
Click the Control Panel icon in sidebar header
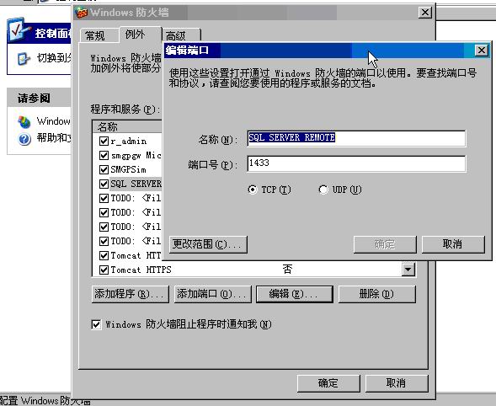tap(19, 30)
